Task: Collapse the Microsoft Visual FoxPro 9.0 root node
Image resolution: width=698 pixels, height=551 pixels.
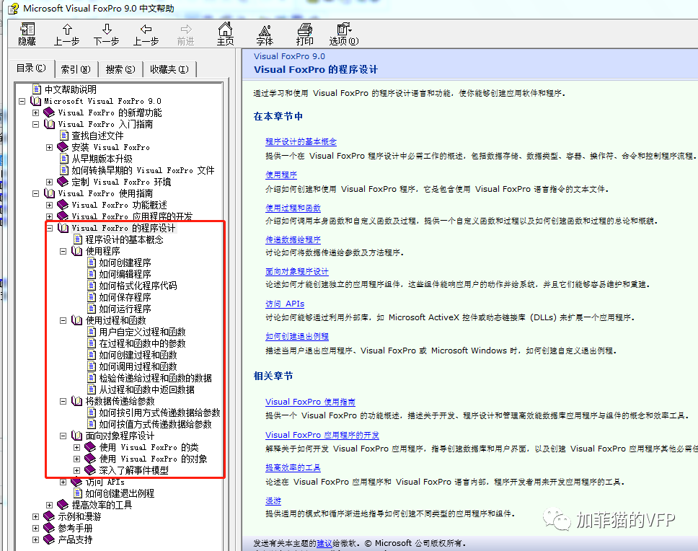Action: click(x=22, y=101)
